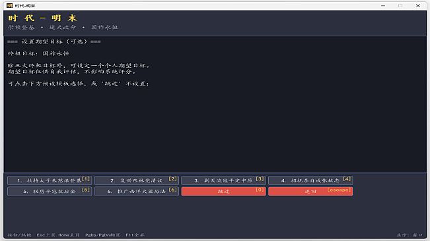Click the Home主页 hint in status bar
430x241 pixels.
point(69,235)
